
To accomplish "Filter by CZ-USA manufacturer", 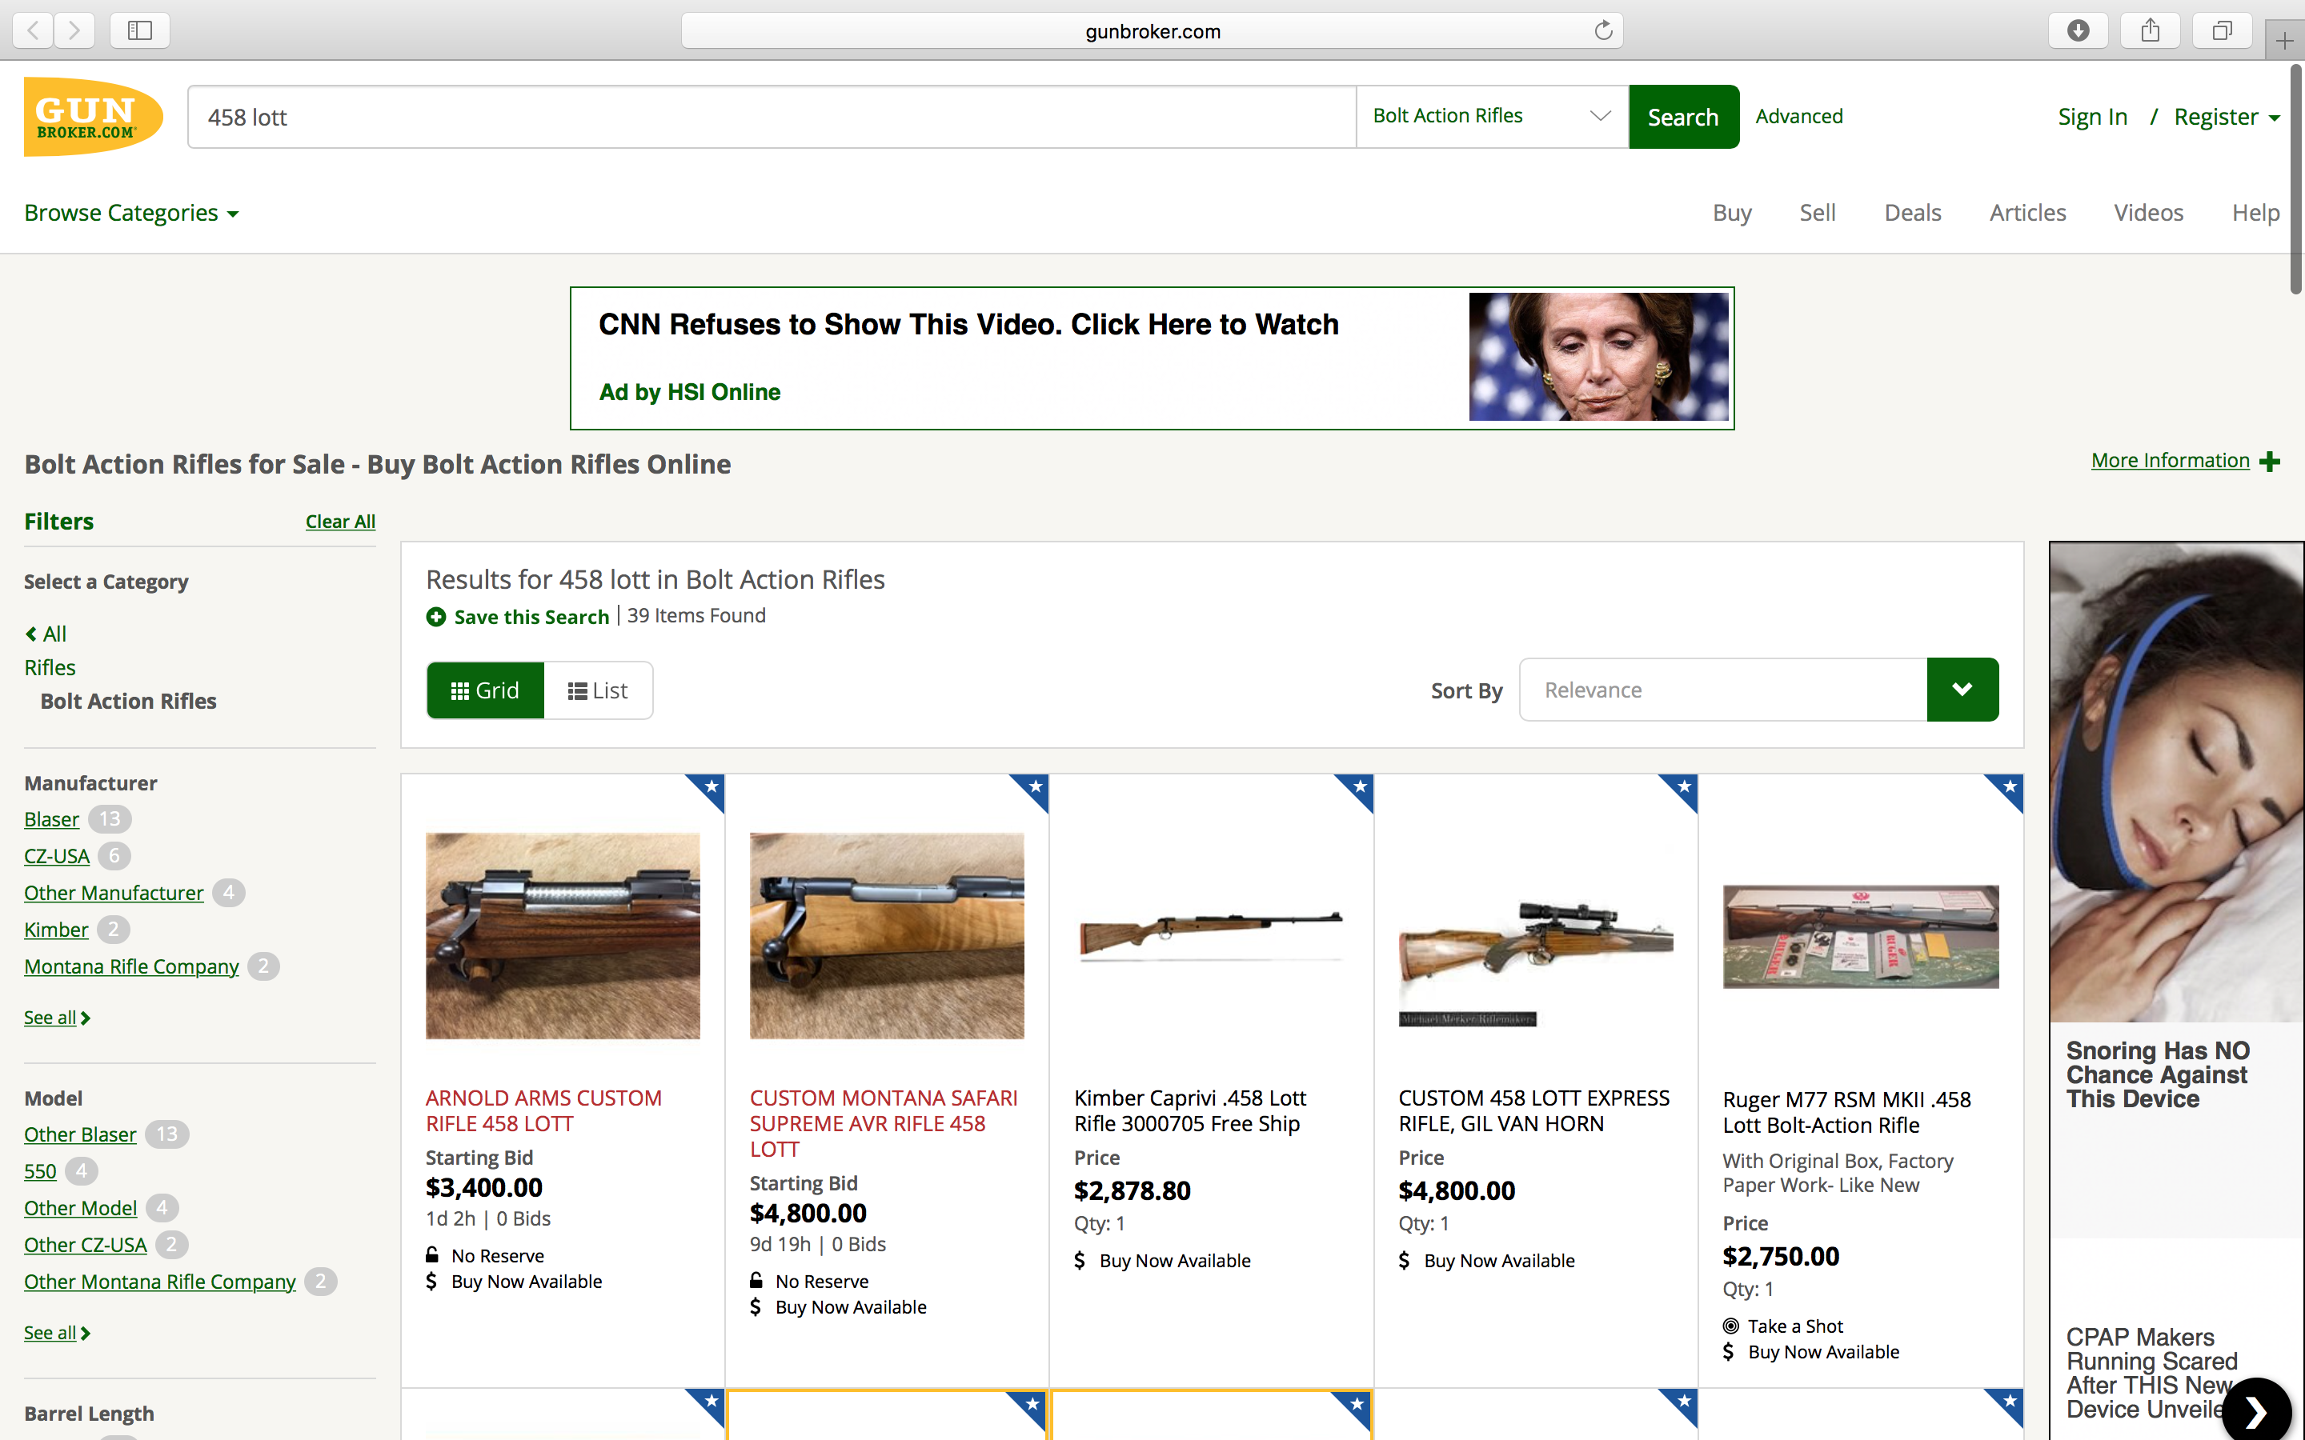I will [56, 855].
